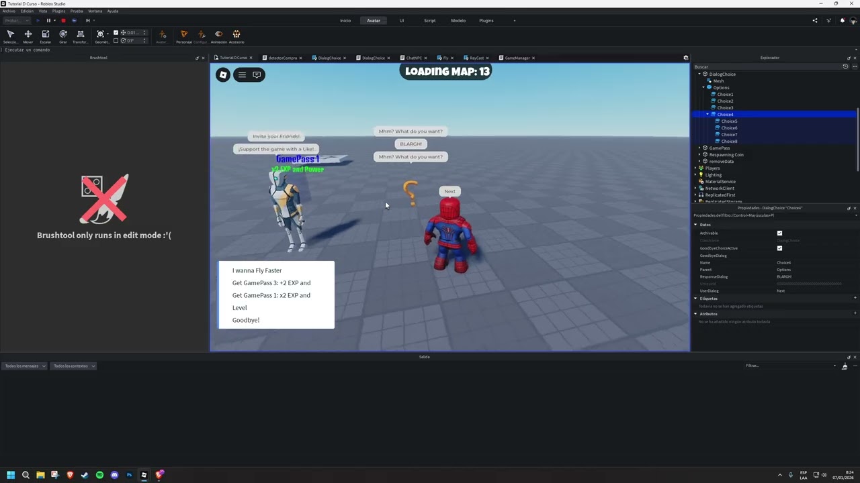Open the Roblox menu in game viewport
The image size is (860, 483).
223,74
